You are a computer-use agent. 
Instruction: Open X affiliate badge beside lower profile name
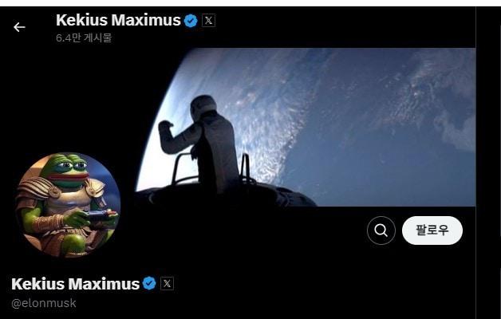167,283
